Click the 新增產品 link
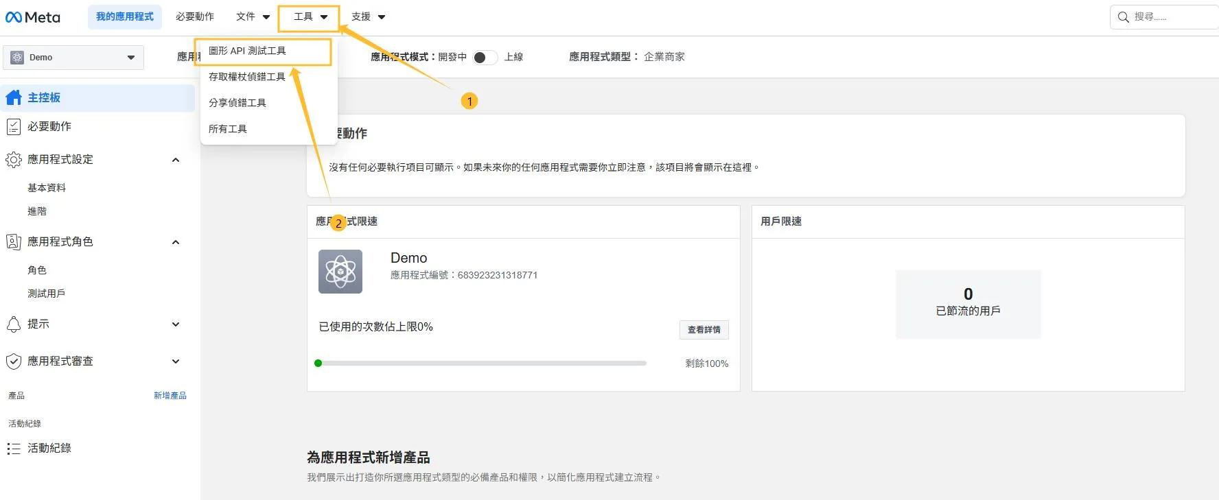This screenshot has width=1219, height=500. pos(170,396)
